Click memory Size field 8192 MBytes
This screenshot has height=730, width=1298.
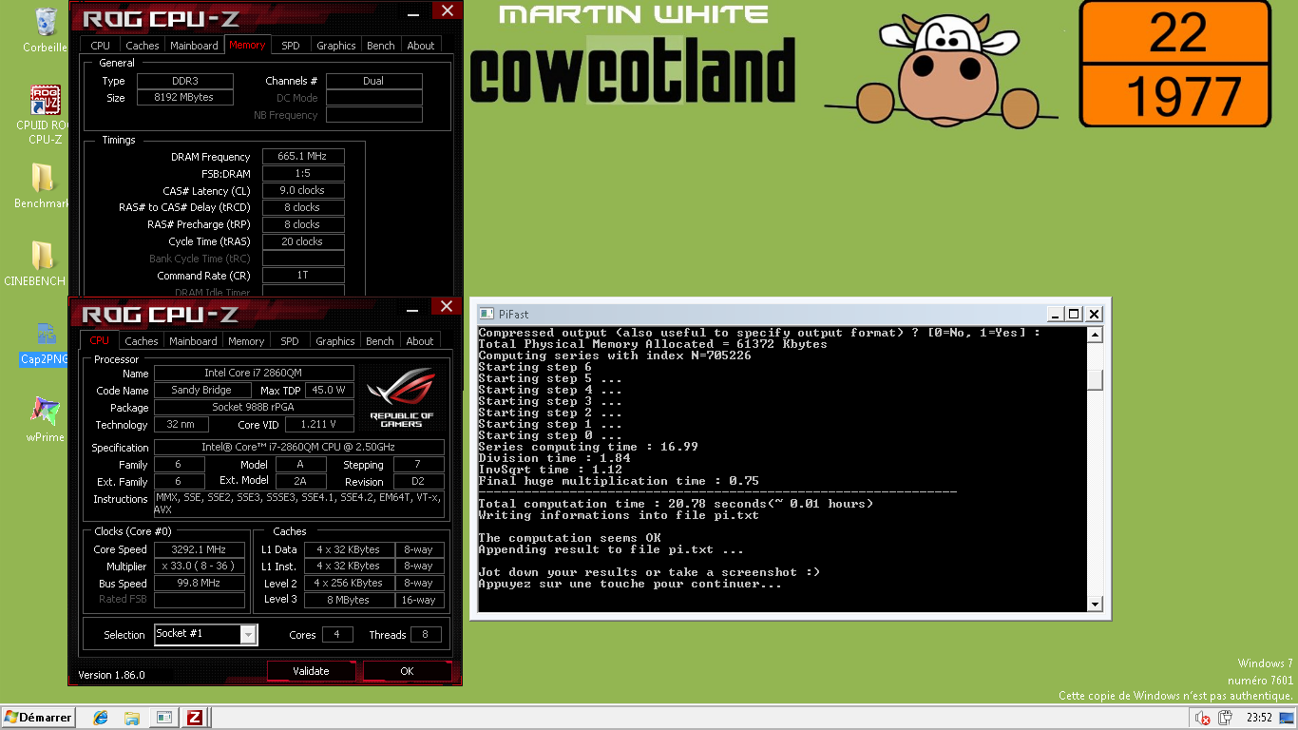pyautogui.click(x=186, y=97)
